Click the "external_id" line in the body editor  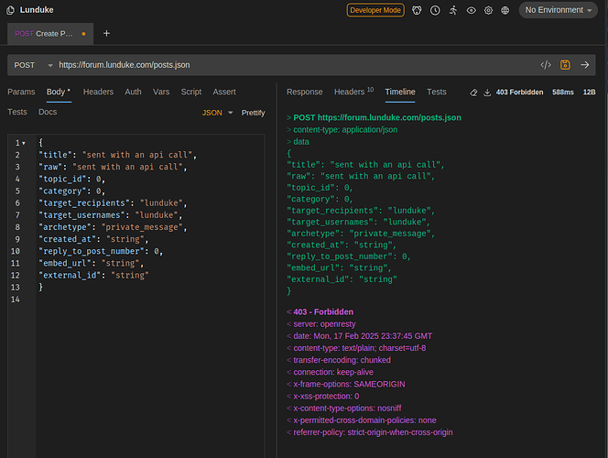93,276
